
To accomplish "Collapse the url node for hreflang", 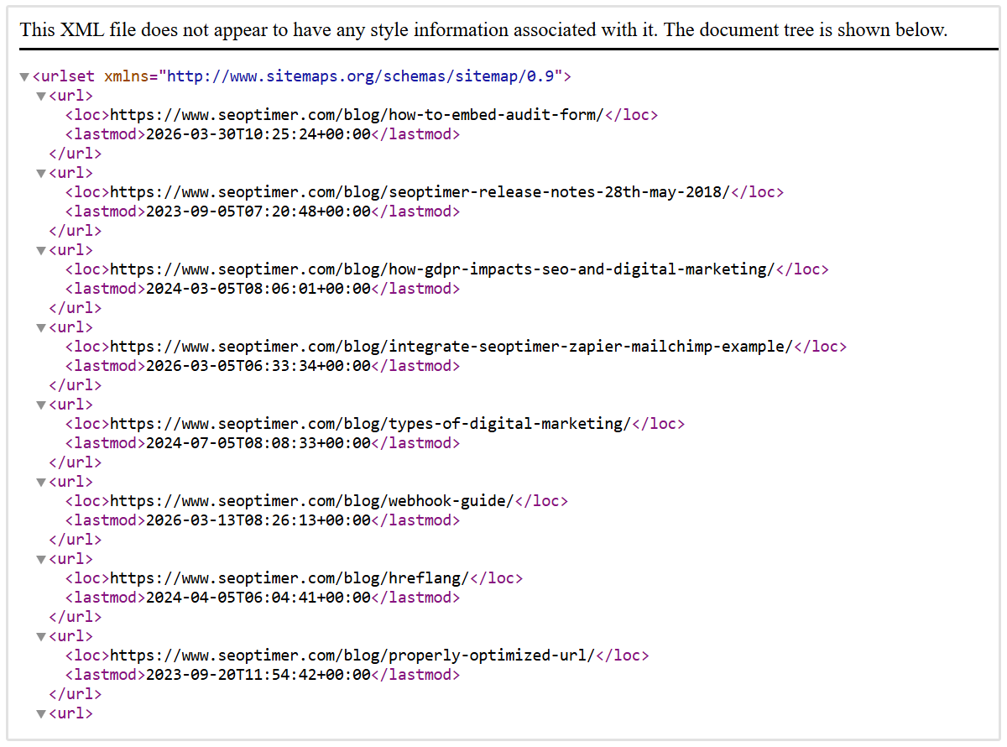I will click(x=41, y=560).
